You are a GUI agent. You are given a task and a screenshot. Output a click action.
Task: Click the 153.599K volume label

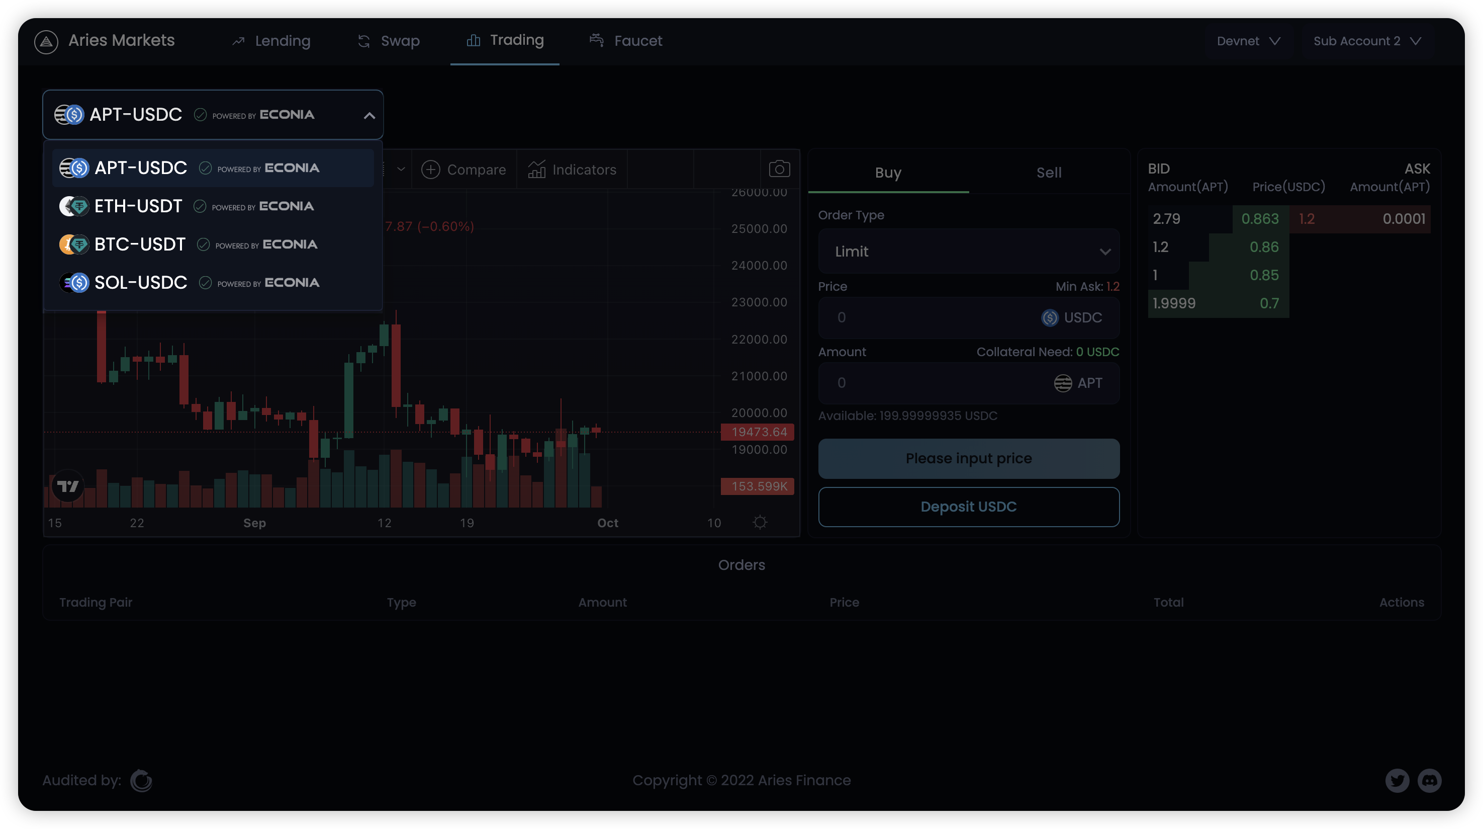[758, 486]
